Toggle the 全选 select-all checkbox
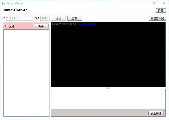 7,26
